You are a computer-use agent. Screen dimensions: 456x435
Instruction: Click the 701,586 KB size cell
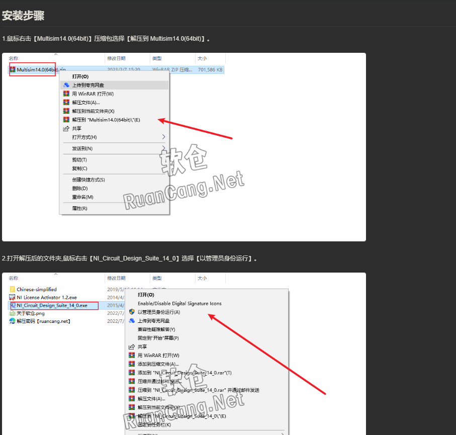pyautogui.click(x=210, y=70)
